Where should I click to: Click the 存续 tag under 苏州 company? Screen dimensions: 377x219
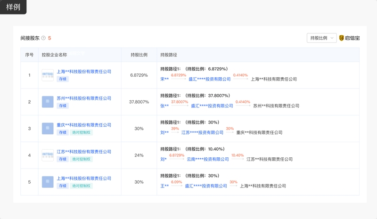(62, 106)
